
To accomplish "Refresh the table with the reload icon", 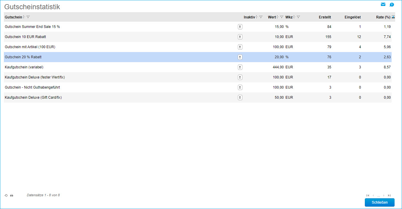I will 6,196.
